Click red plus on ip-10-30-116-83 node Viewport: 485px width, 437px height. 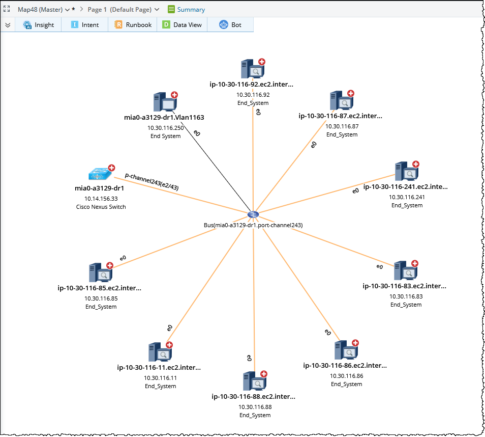point(415,263)
